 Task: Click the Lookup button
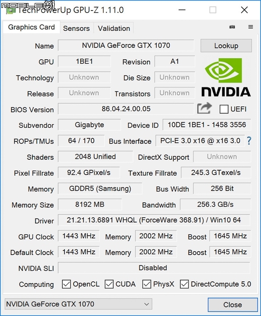pyautogui.click(x=226, y=46)
